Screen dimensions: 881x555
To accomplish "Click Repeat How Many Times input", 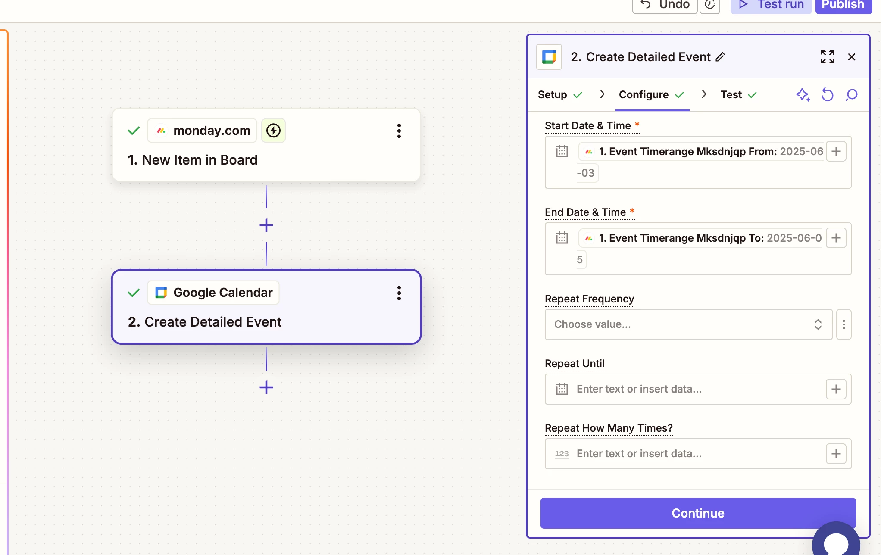I will [x=698, y=454].
